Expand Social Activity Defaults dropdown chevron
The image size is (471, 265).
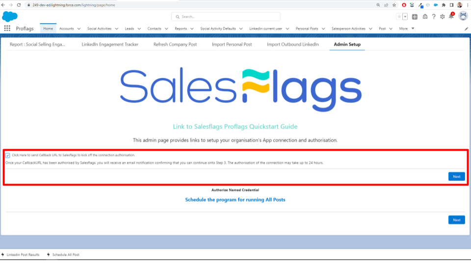pyautogui.click(x=241, y=29)
